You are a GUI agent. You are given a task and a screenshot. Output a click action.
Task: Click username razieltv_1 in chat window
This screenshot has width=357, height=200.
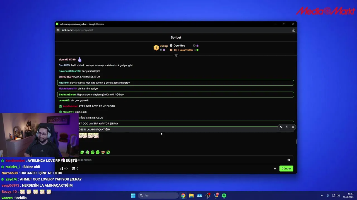(68, 112)
